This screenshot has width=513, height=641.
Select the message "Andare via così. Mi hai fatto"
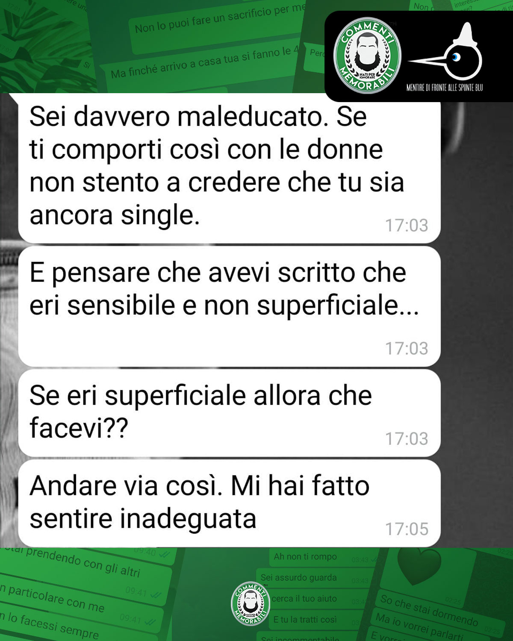[229, 503]
